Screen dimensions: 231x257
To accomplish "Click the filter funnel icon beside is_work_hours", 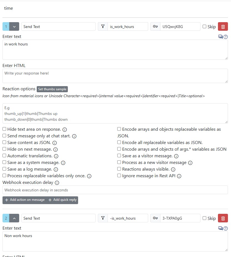I will pos(103,27).
